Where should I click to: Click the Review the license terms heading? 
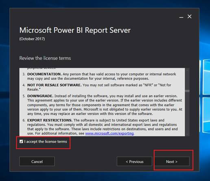[45, 58]
